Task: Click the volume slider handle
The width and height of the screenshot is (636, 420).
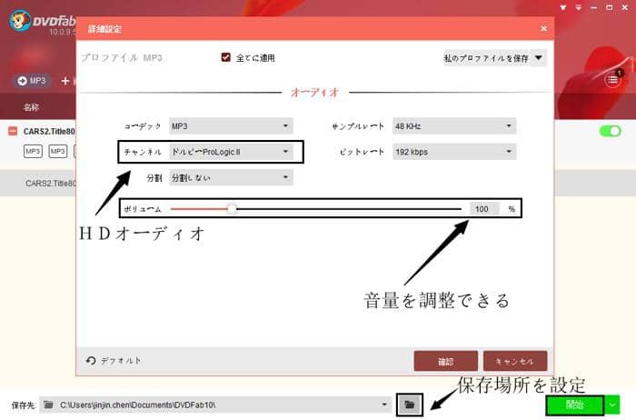Action: coord(232,209)
